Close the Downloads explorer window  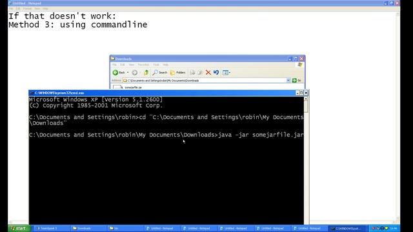coord(301,59)
